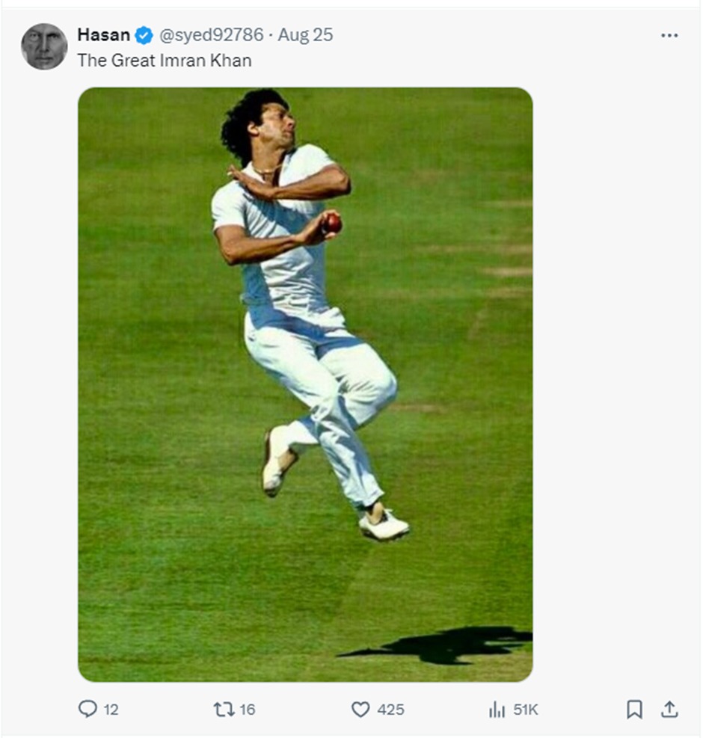Screen dimensions: 703x738
Task: Click the 51K views count
Action: 526,710
